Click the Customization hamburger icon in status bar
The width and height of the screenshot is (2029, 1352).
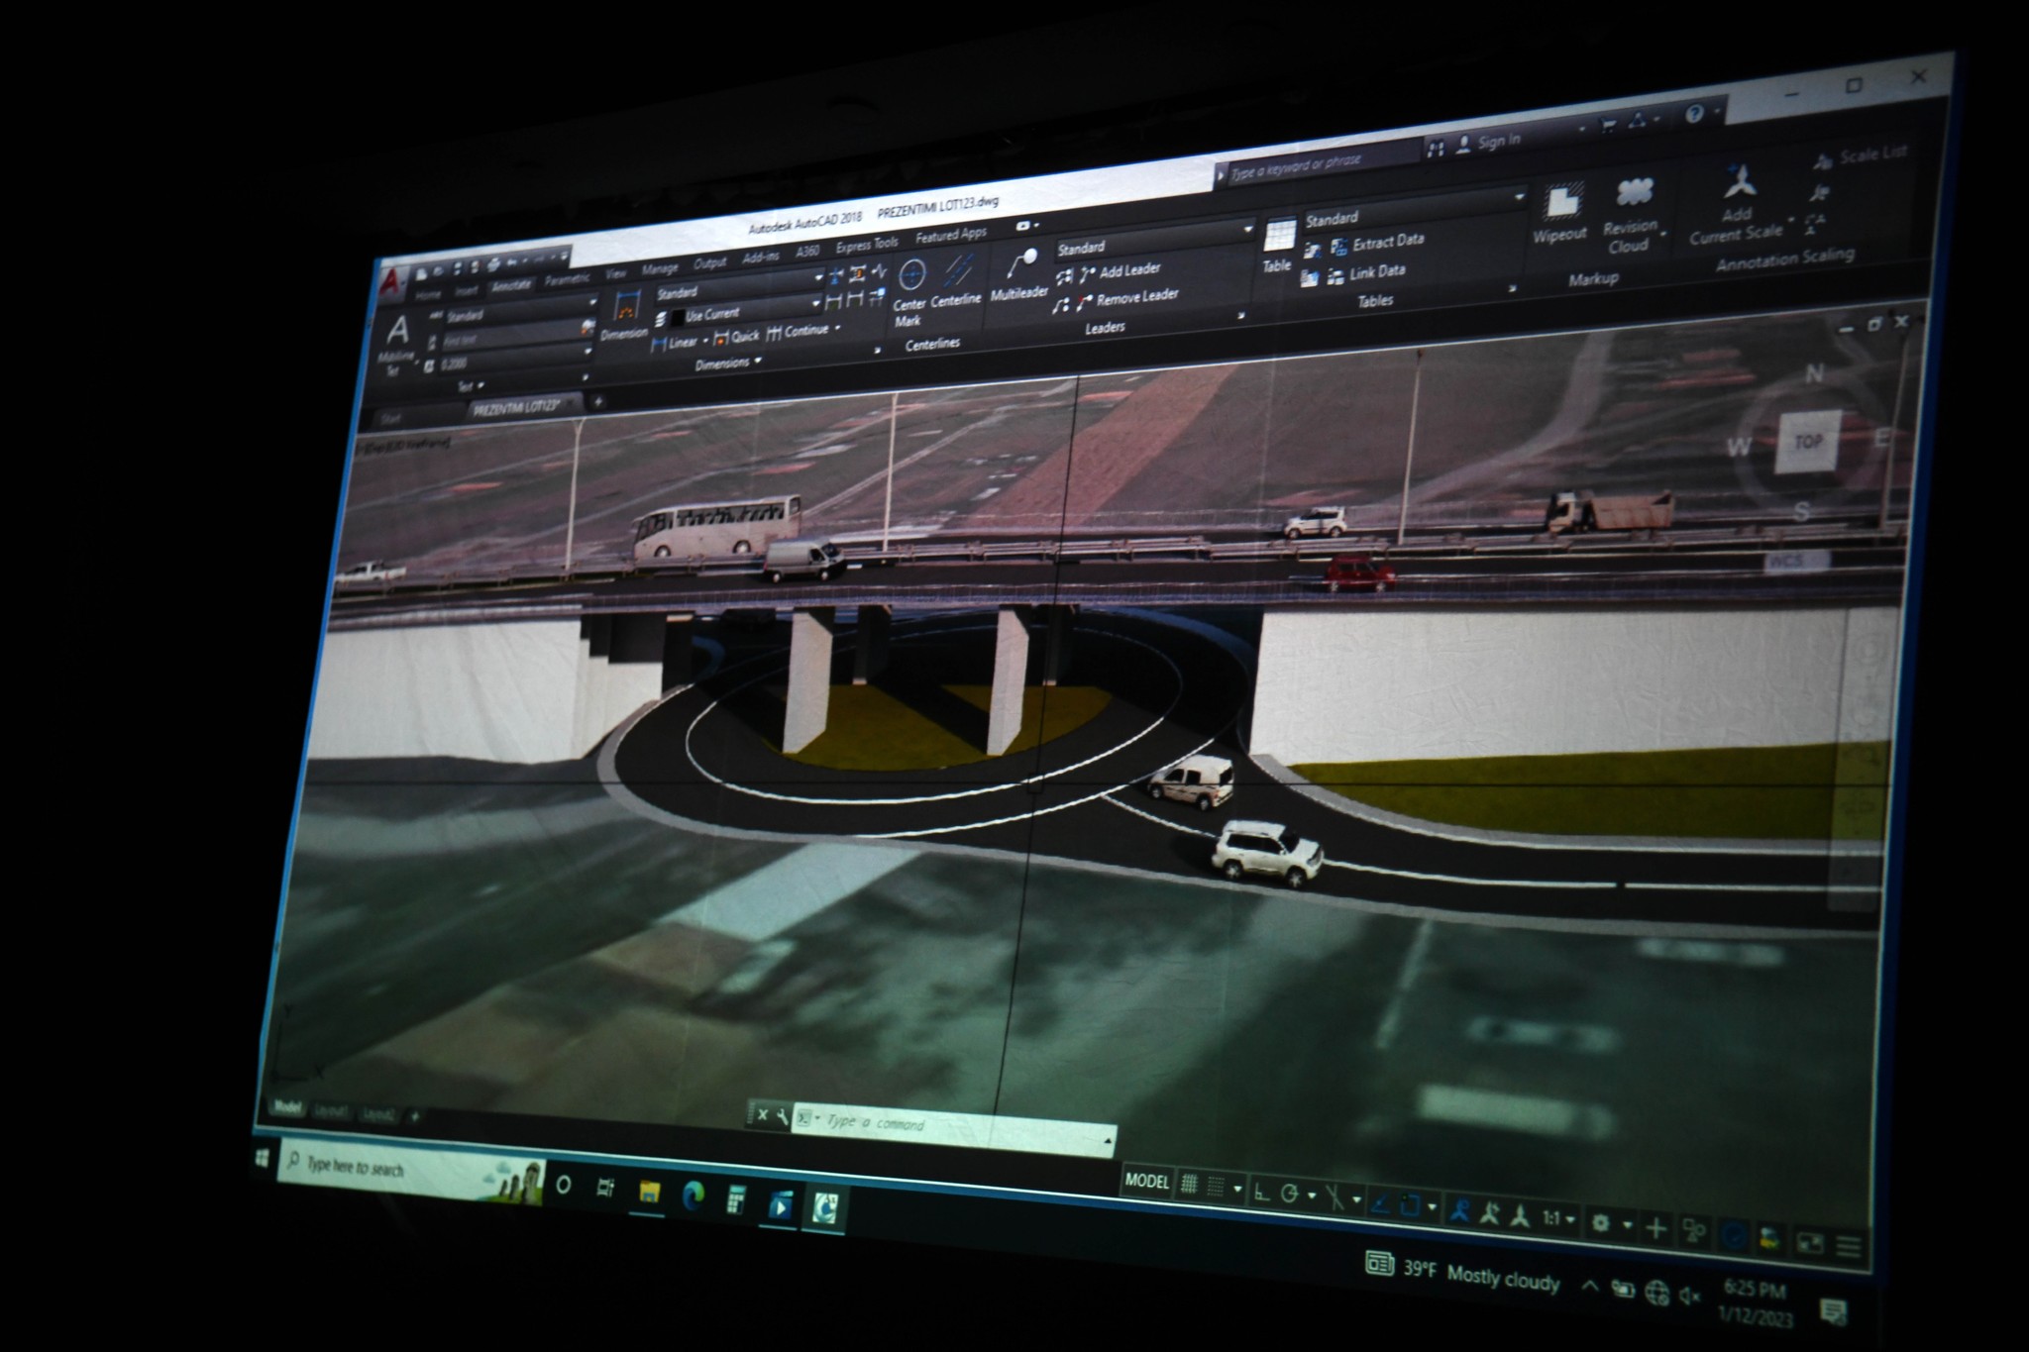coord(1849,1246)
